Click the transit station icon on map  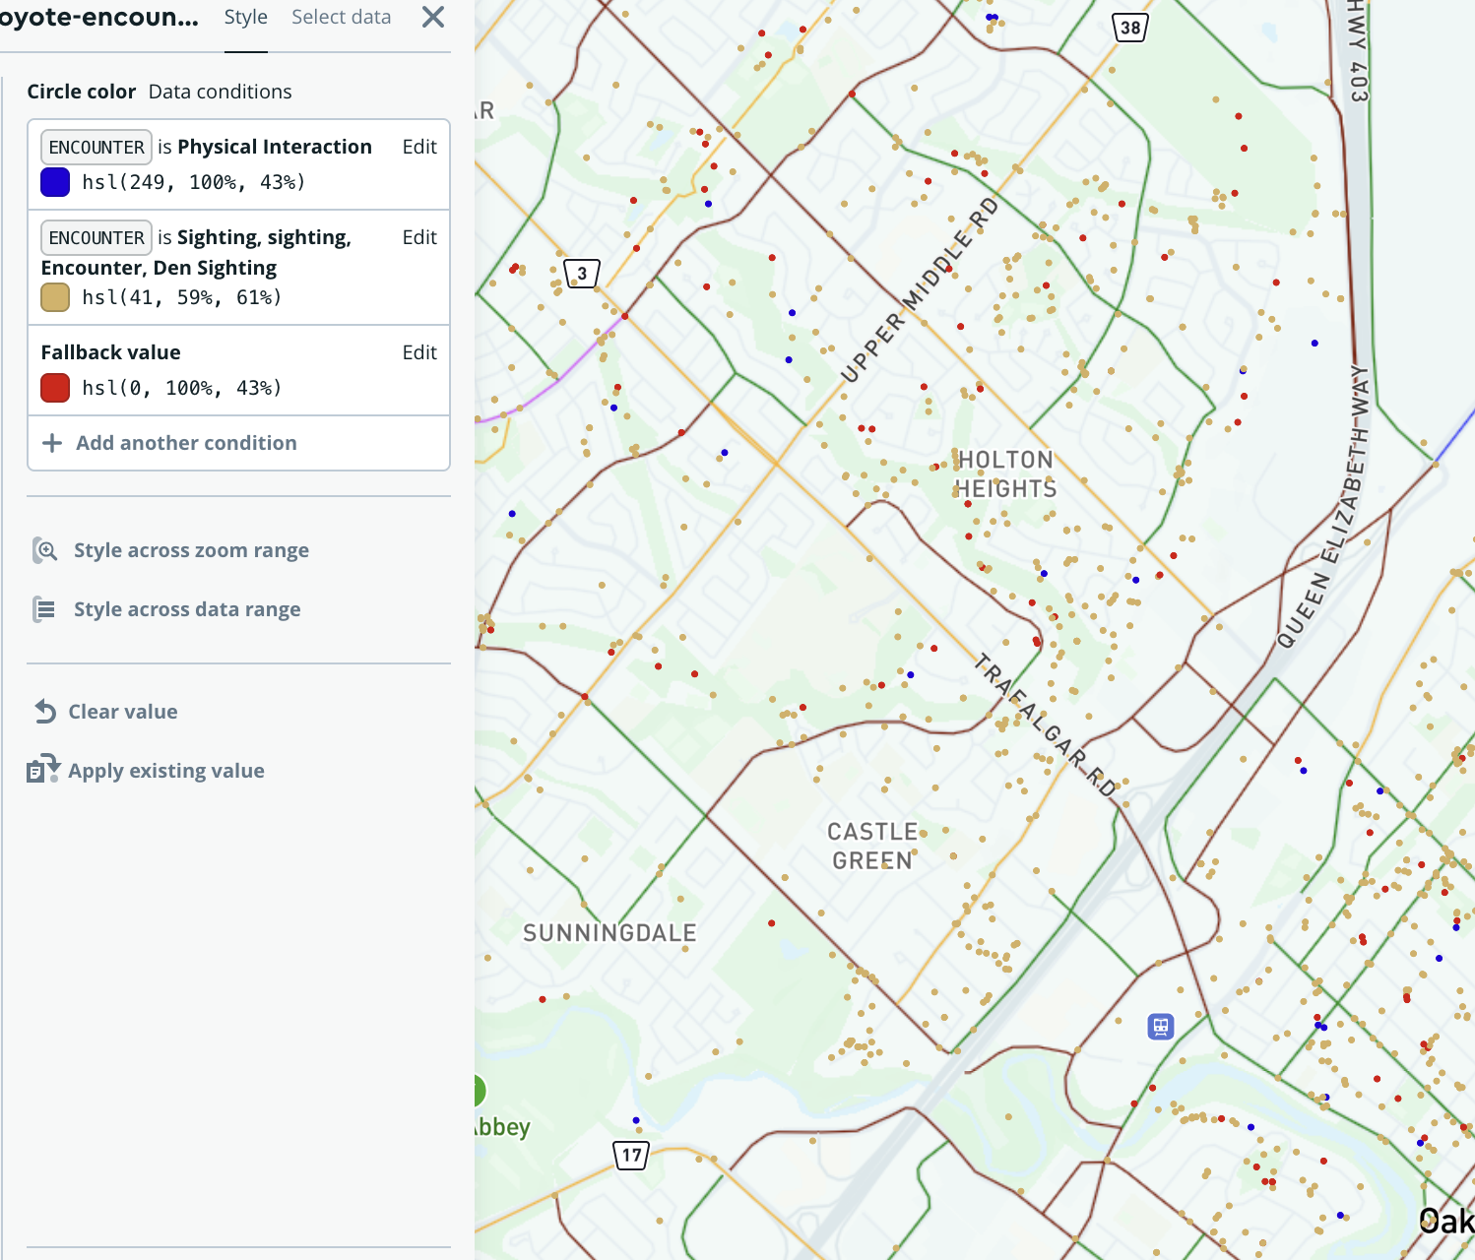coord(1161,1027)
